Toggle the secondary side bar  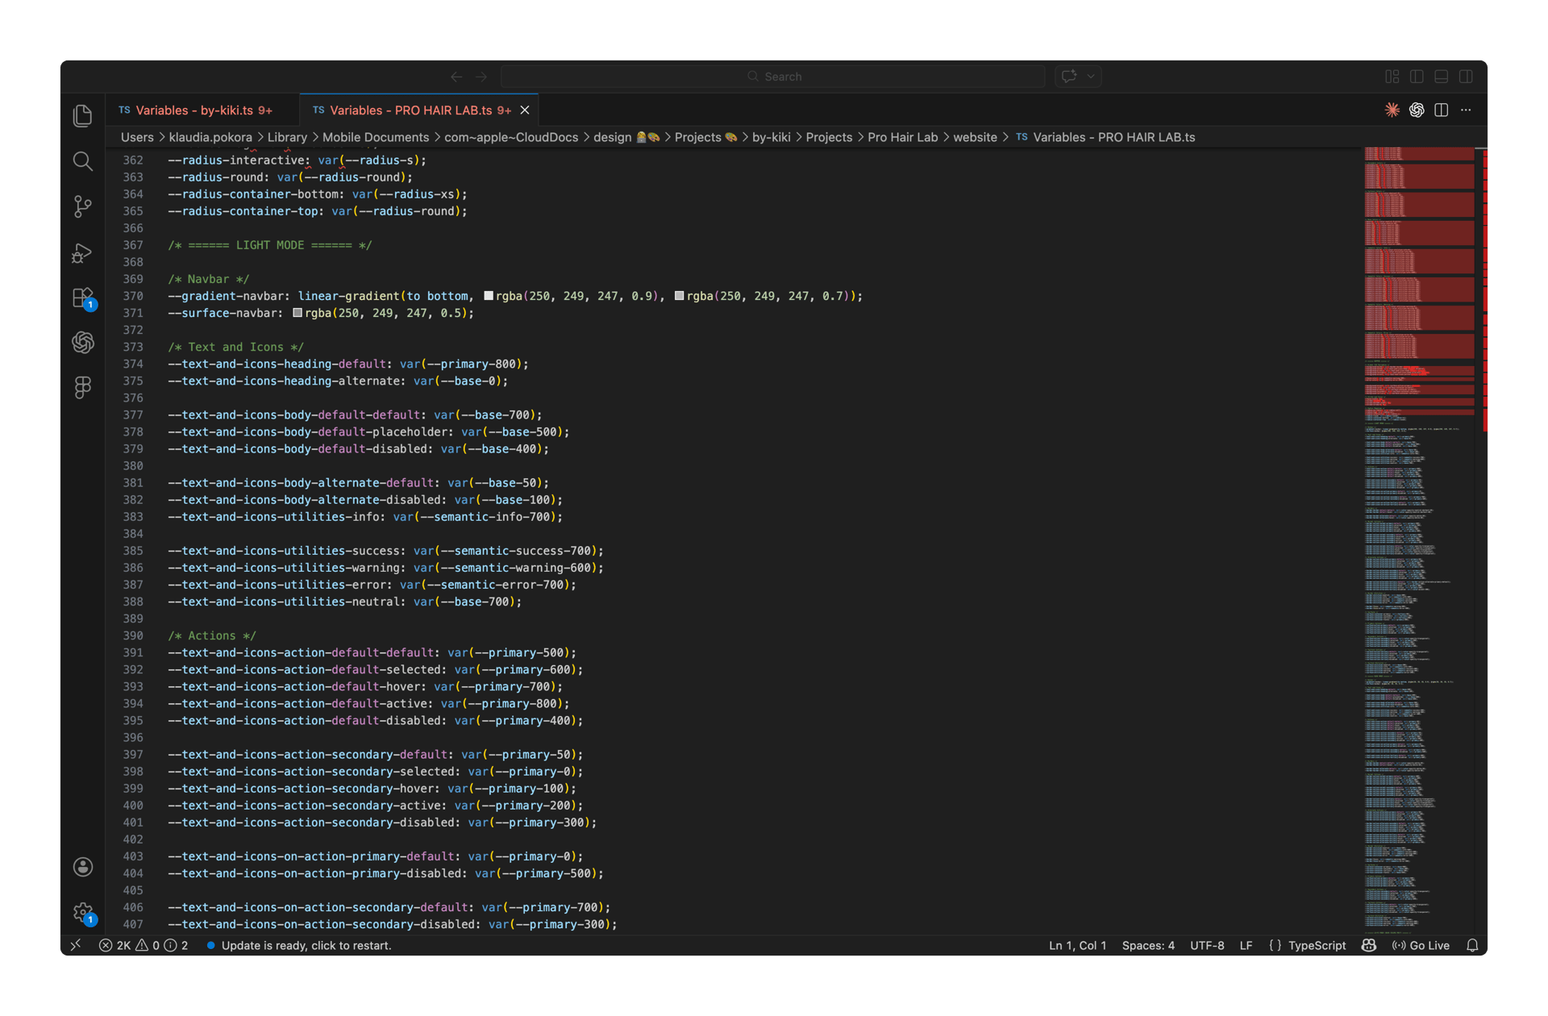[x=1466, y=77]
